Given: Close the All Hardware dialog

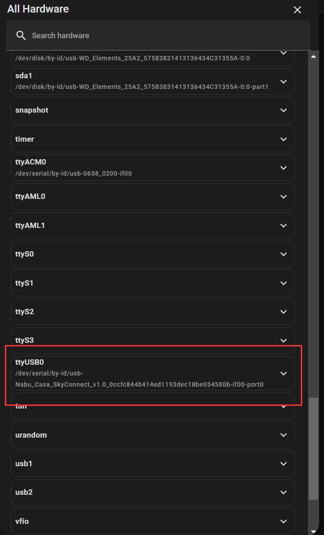Looking at the screenshot, I should point(297,9).
